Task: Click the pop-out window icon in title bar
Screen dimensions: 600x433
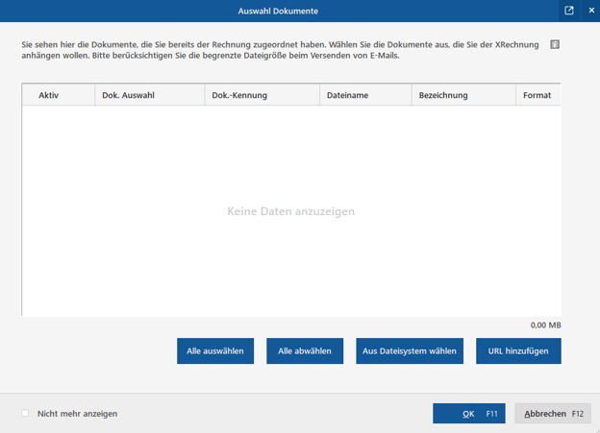Action: 569,11
